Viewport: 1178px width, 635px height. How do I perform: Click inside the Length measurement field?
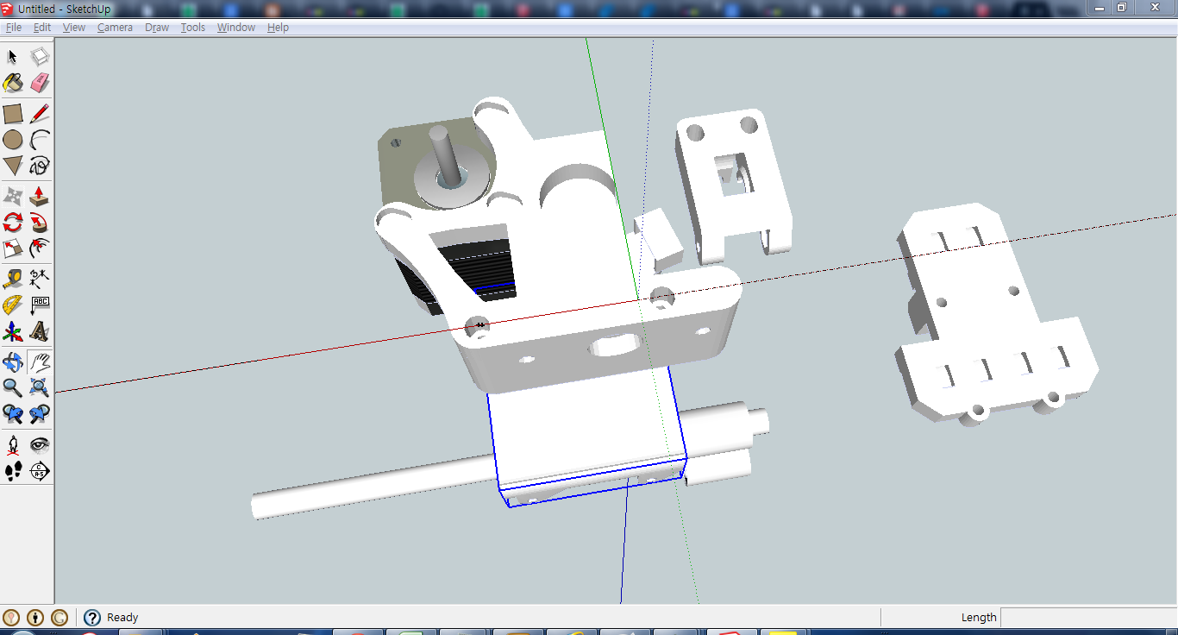(x=1087, y=617)
